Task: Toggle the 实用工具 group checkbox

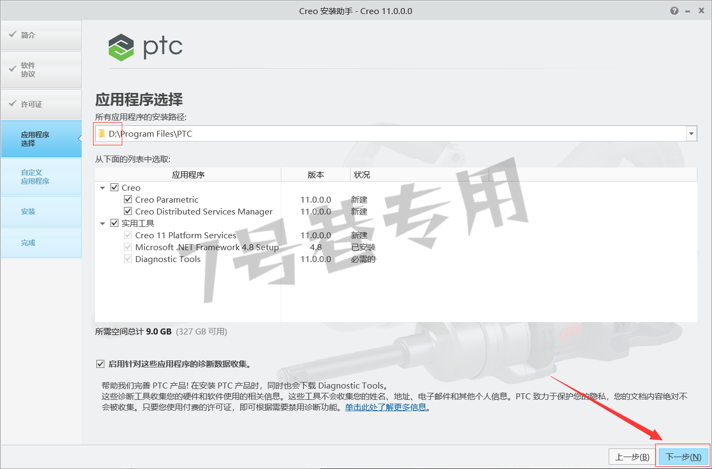Action: click(114, 223)
